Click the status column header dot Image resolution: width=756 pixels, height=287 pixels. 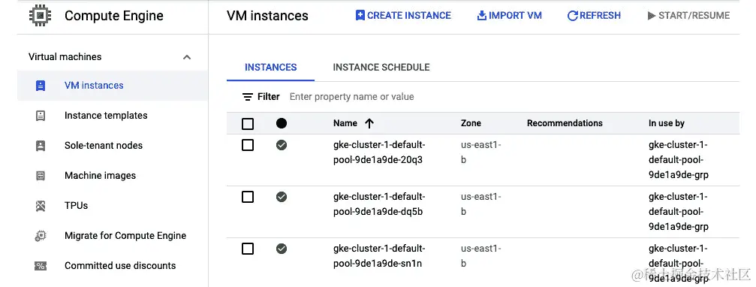[282, 123]
